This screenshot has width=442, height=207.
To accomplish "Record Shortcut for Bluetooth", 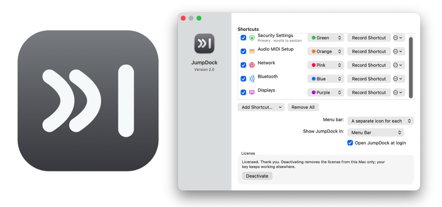I will click(x=369, y=79).
